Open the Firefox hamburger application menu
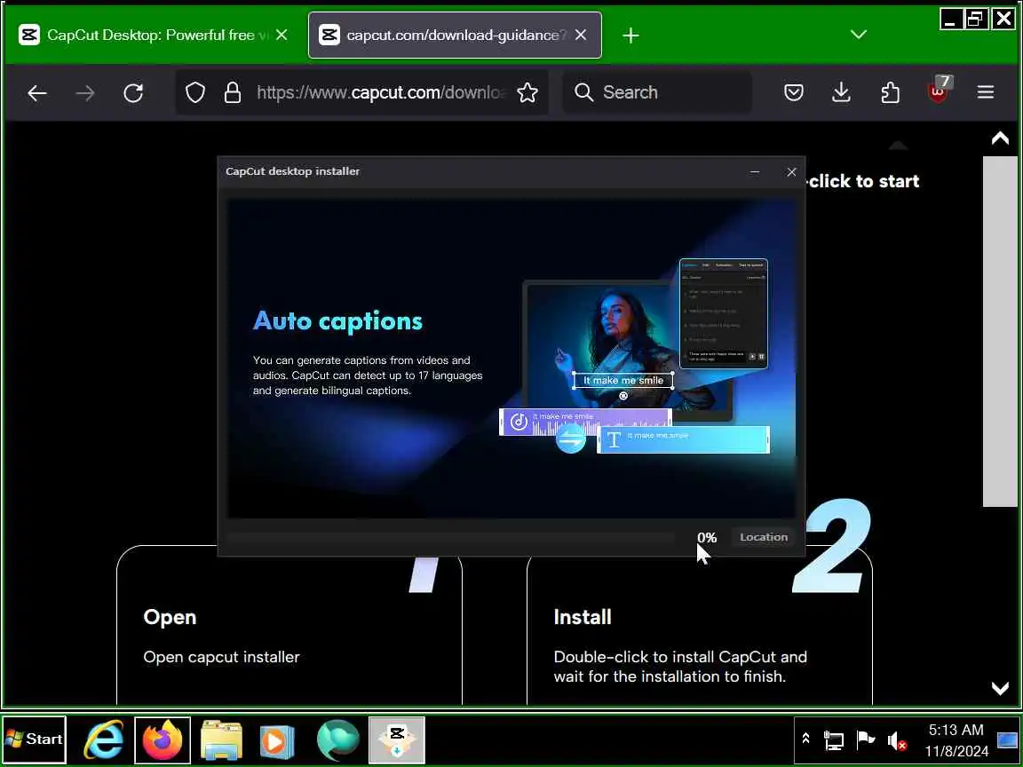Screen dimensions: 1023x767 [986, 92]
